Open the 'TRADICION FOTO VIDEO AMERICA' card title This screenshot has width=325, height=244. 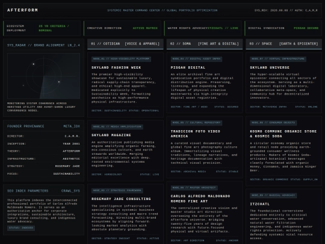click(196, 134)
